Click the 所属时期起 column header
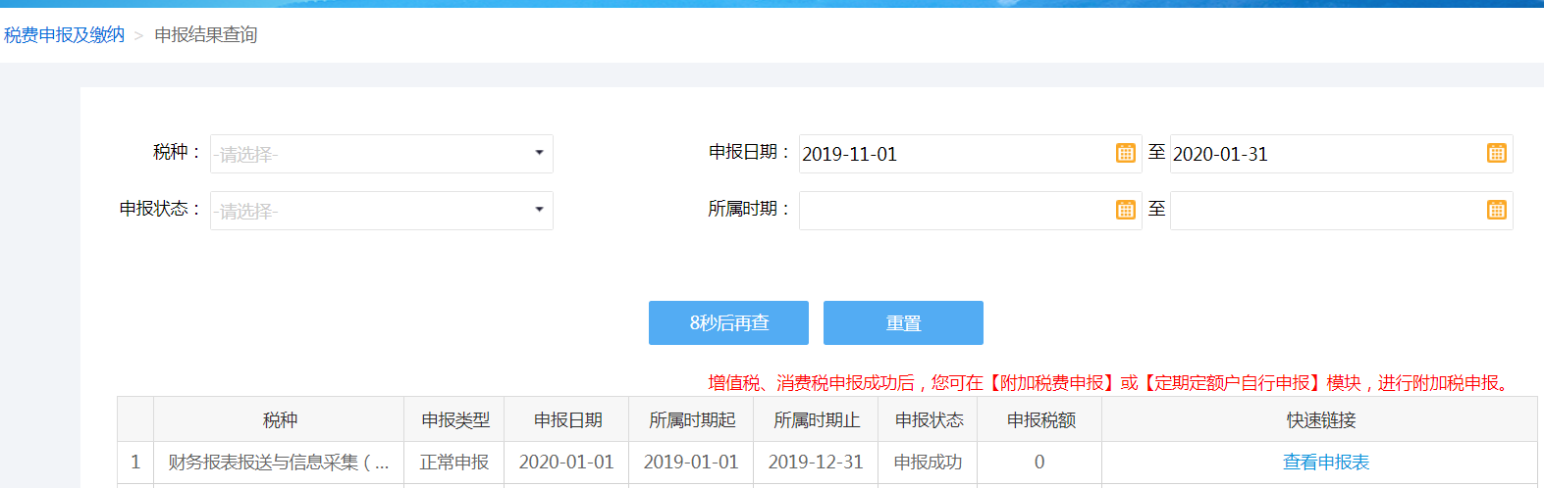The width and height of the screenshot is (1544, 488). click(691, 420)
